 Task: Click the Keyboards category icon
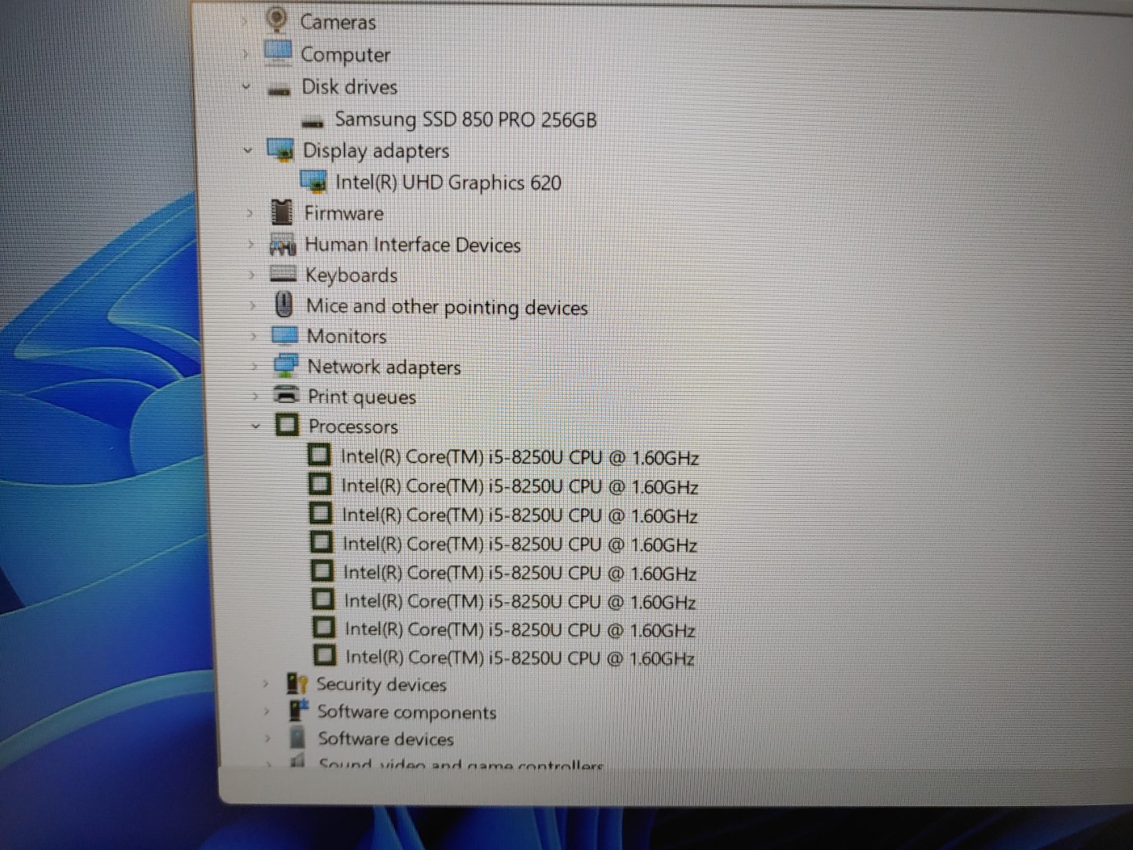point(282,274)
